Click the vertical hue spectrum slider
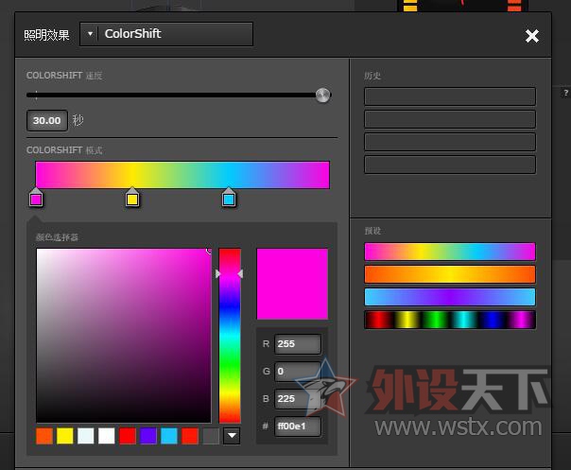 coord(230,336)
